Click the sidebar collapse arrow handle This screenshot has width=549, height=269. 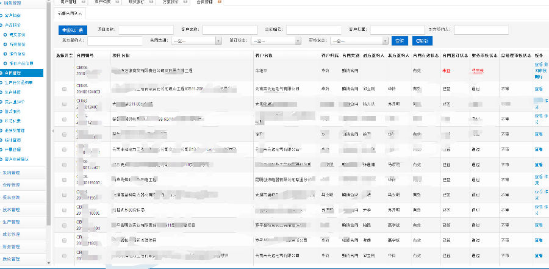[x=52, y=131]
